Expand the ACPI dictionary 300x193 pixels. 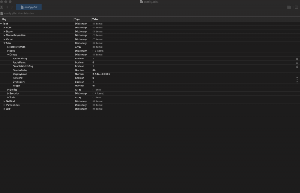coord(4,28)
